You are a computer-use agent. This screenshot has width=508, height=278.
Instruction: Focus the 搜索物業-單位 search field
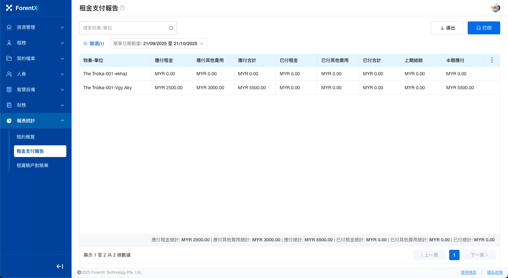pyautogui.click(x=124, y=28)
